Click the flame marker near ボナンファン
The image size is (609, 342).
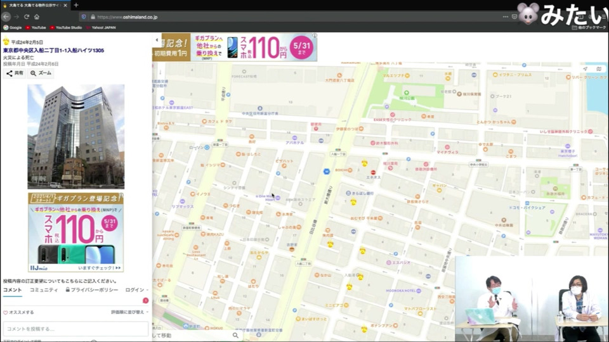click(x=364, y=329)
